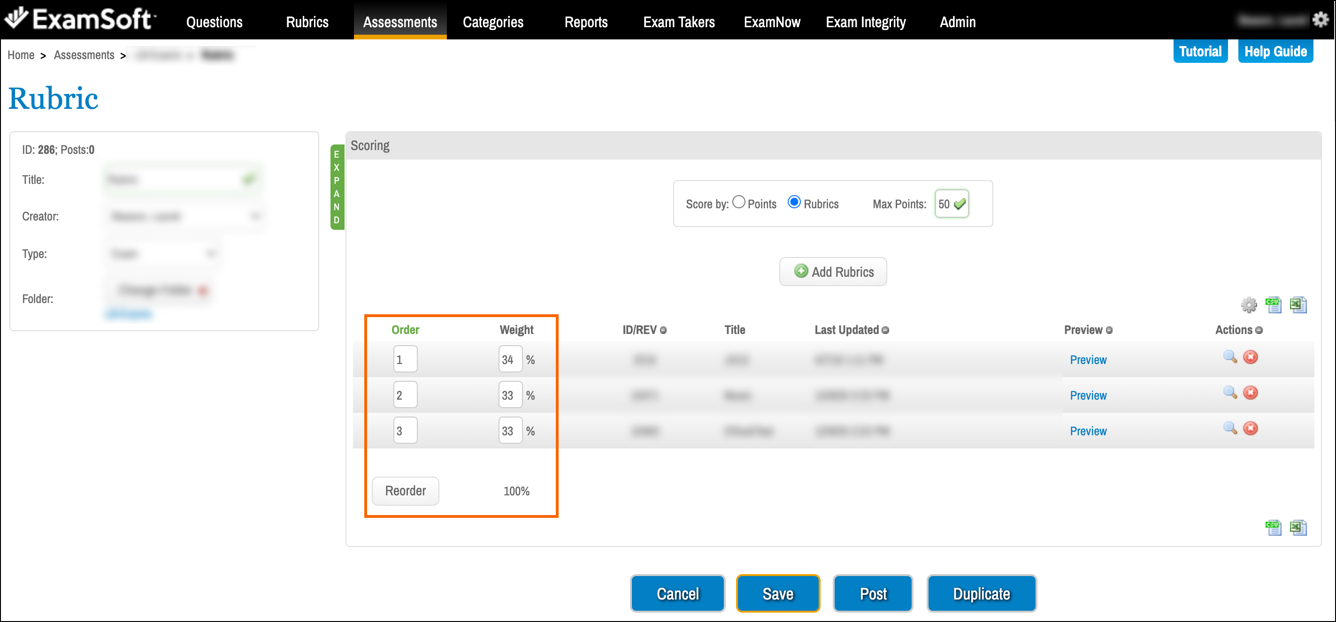Open Preview link in row 2
The width and height of the screenshot is (1336, 622).
pos(1088,395)
